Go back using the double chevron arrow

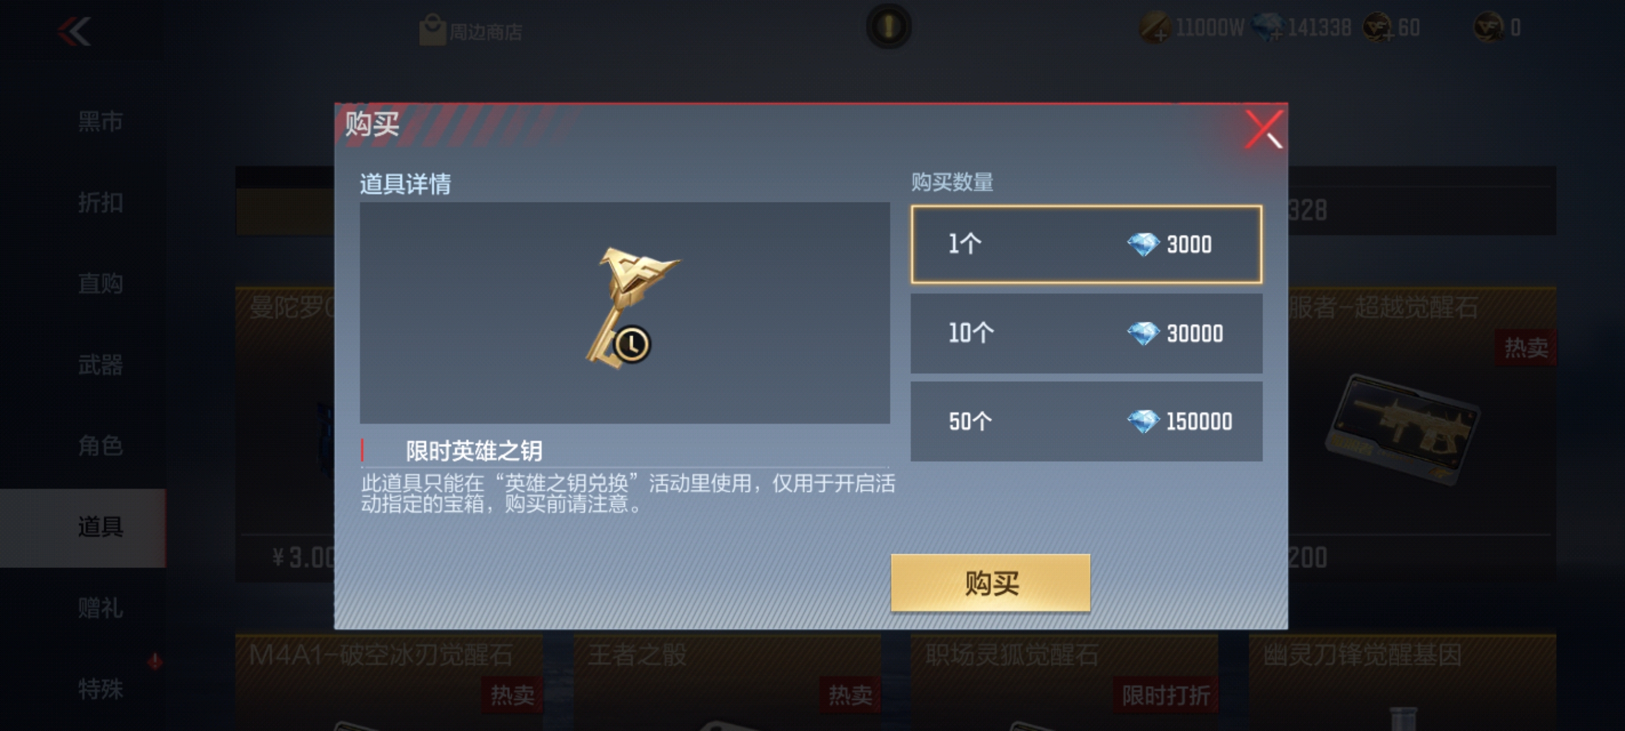click(x=74, y=31)
